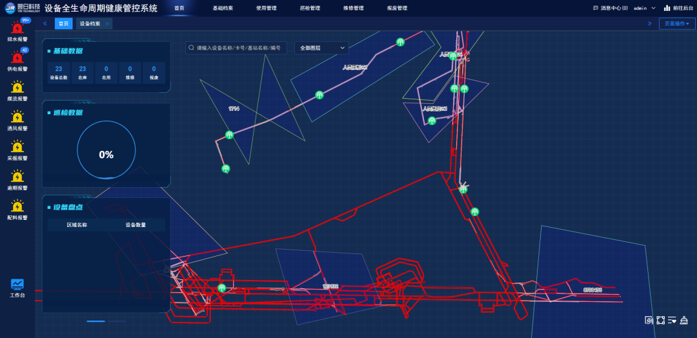Open the 巡检管理 menu
The image size is (697, 338).
[x=310, y=8]
